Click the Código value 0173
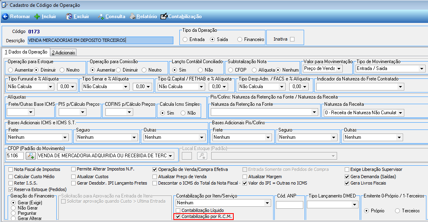Image resolution: width=428 pixels, height=222 pixels. coord(34,32)
